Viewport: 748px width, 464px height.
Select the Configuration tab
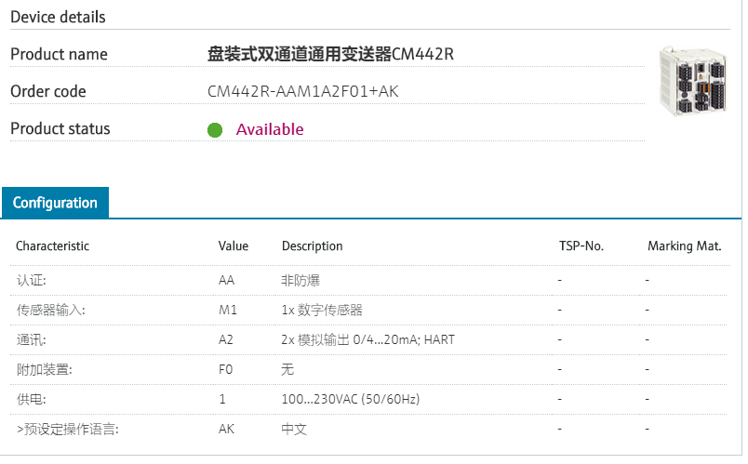click(55, 203)
